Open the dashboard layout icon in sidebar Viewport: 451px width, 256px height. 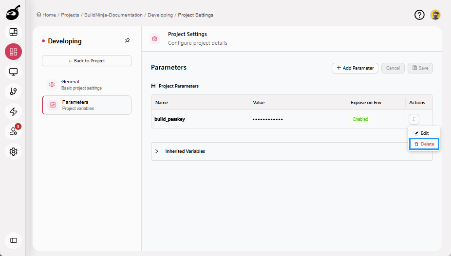tap(13, 32)
